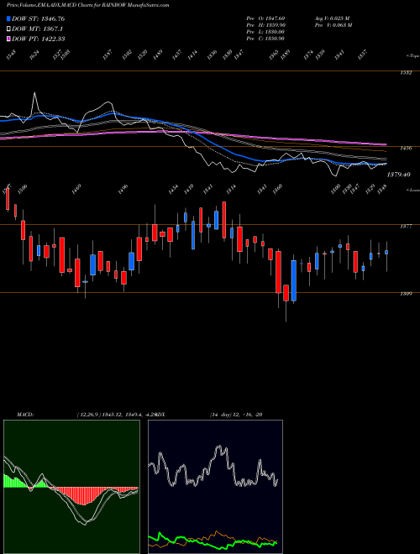Click the blue DOW ST legend swatch

[x=8, y=18]
